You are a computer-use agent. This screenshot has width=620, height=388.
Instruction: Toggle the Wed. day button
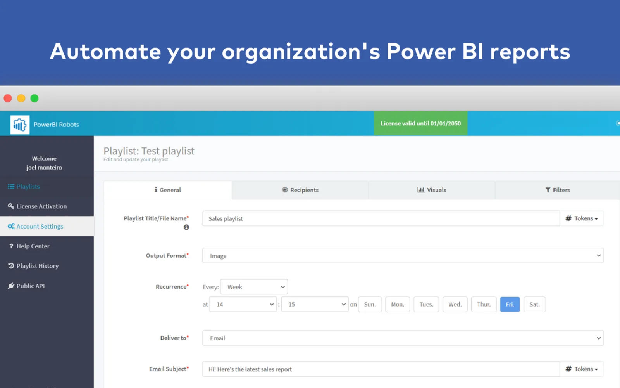(455, 304)
